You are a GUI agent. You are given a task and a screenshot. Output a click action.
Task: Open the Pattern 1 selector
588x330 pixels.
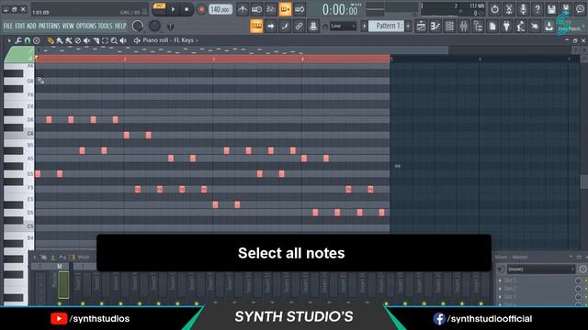(x=386, y=27)
